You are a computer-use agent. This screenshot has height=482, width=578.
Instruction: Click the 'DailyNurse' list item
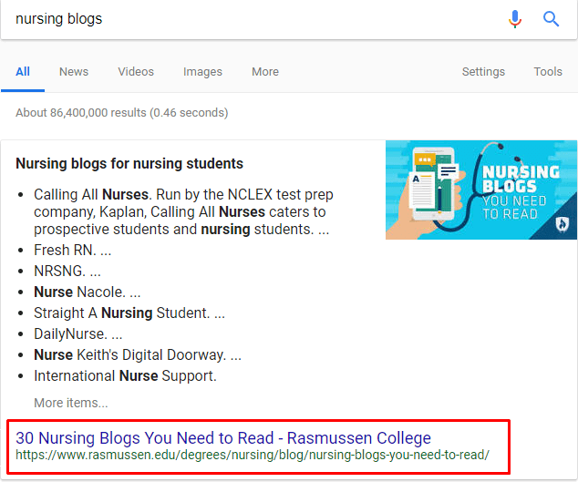(77, 333)
